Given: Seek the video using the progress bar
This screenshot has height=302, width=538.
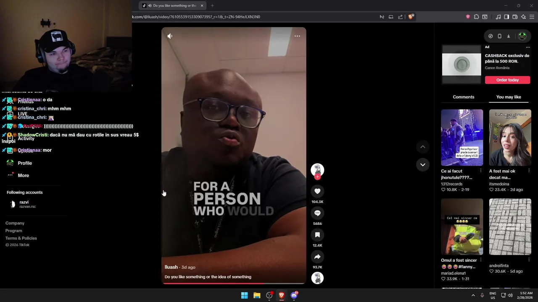Looking at the screenshot, I should [x=234, y=283].
